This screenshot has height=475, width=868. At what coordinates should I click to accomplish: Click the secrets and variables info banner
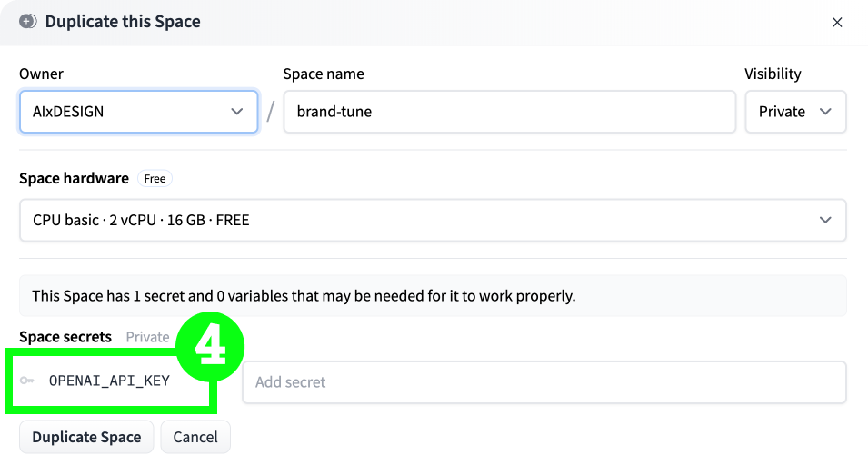pyautogui.click(x=433, y=296)
